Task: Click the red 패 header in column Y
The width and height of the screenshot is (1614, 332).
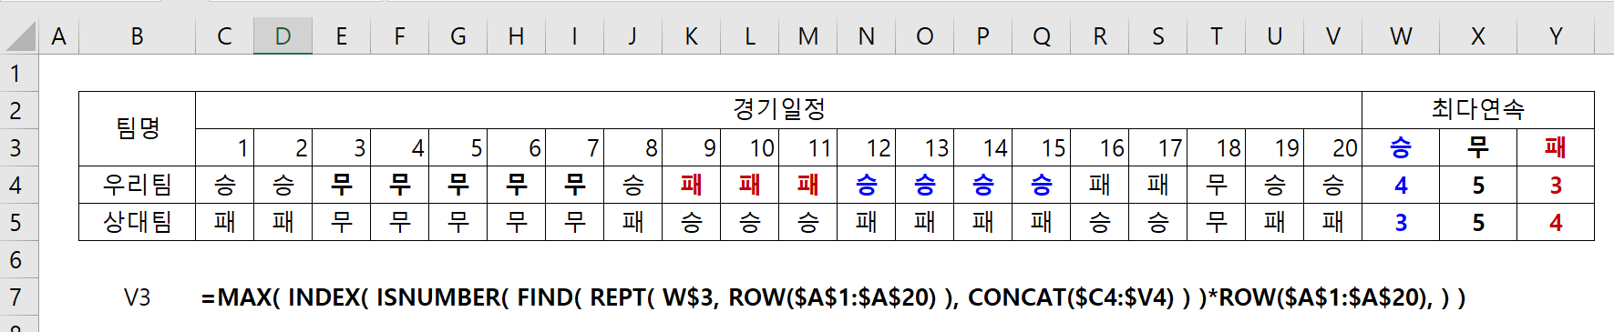Action: click(x=1556, y=147)
